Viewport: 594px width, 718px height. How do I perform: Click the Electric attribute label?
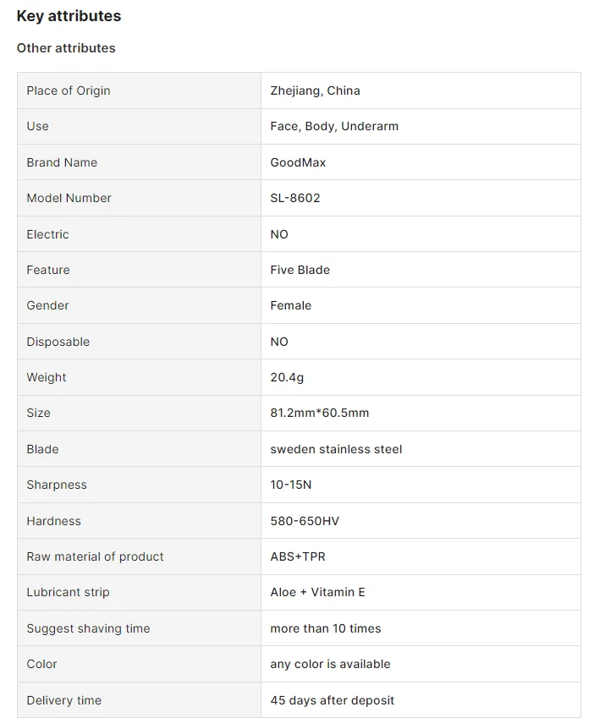47,234
